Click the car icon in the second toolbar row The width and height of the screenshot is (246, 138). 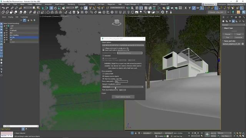coord(100,12)
